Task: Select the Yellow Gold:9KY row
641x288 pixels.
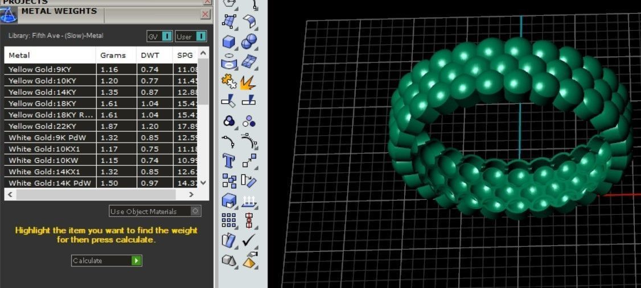Action: coord(101,69)
